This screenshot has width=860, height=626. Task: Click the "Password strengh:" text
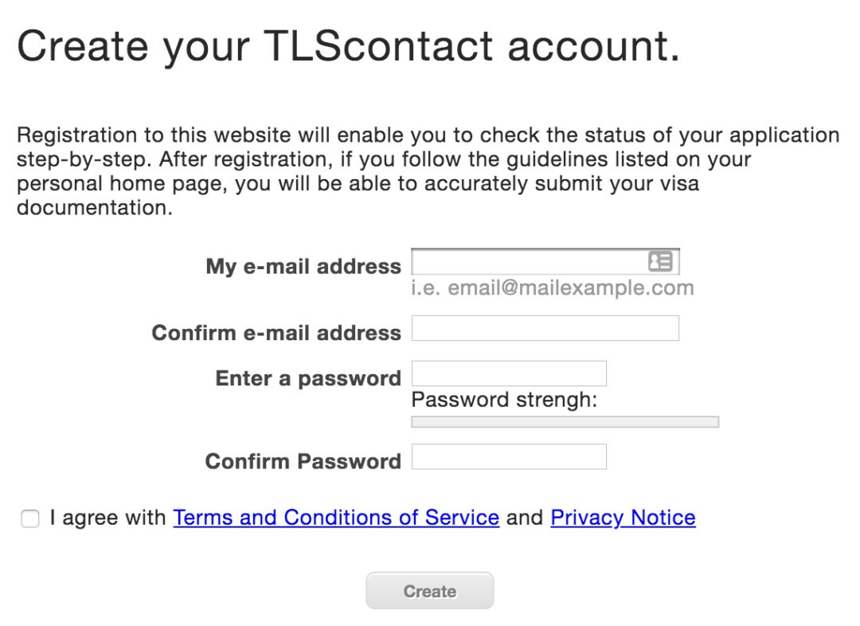(x=503, y=399)
